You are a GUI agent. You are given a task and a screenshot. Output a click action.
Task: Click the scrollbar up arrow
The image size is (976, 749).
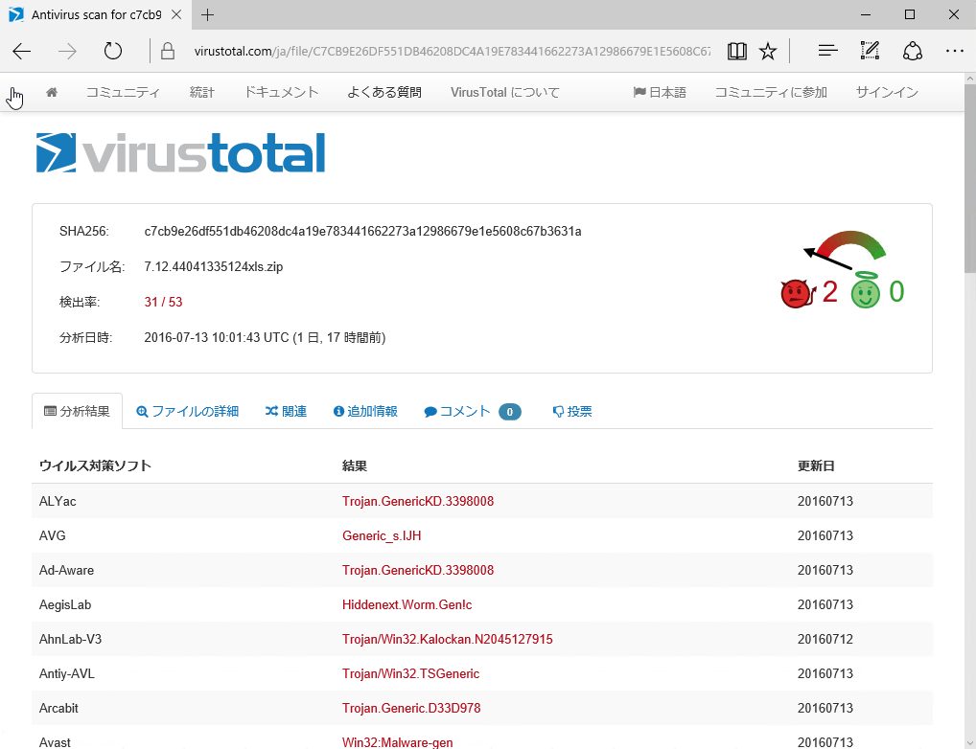pos(970,79)
